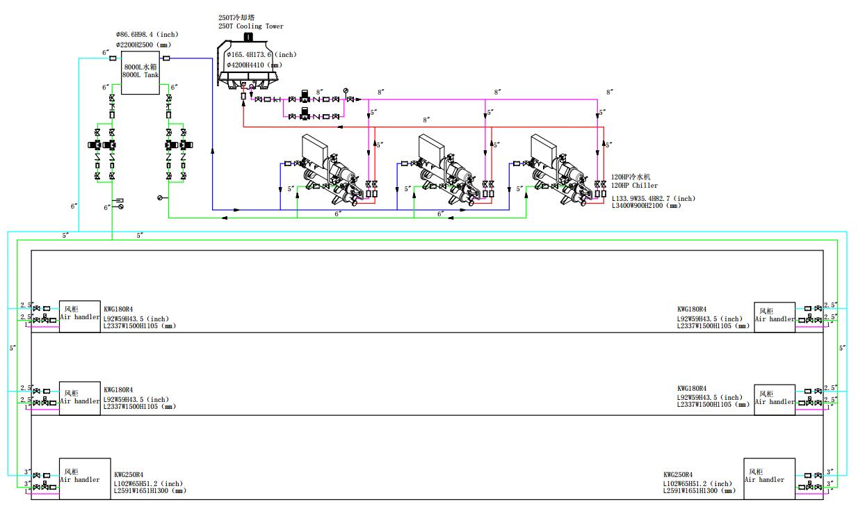Click the "8000L水箱" text in the tank
Viewport: 858px width, 507px height.
(140, 67)
